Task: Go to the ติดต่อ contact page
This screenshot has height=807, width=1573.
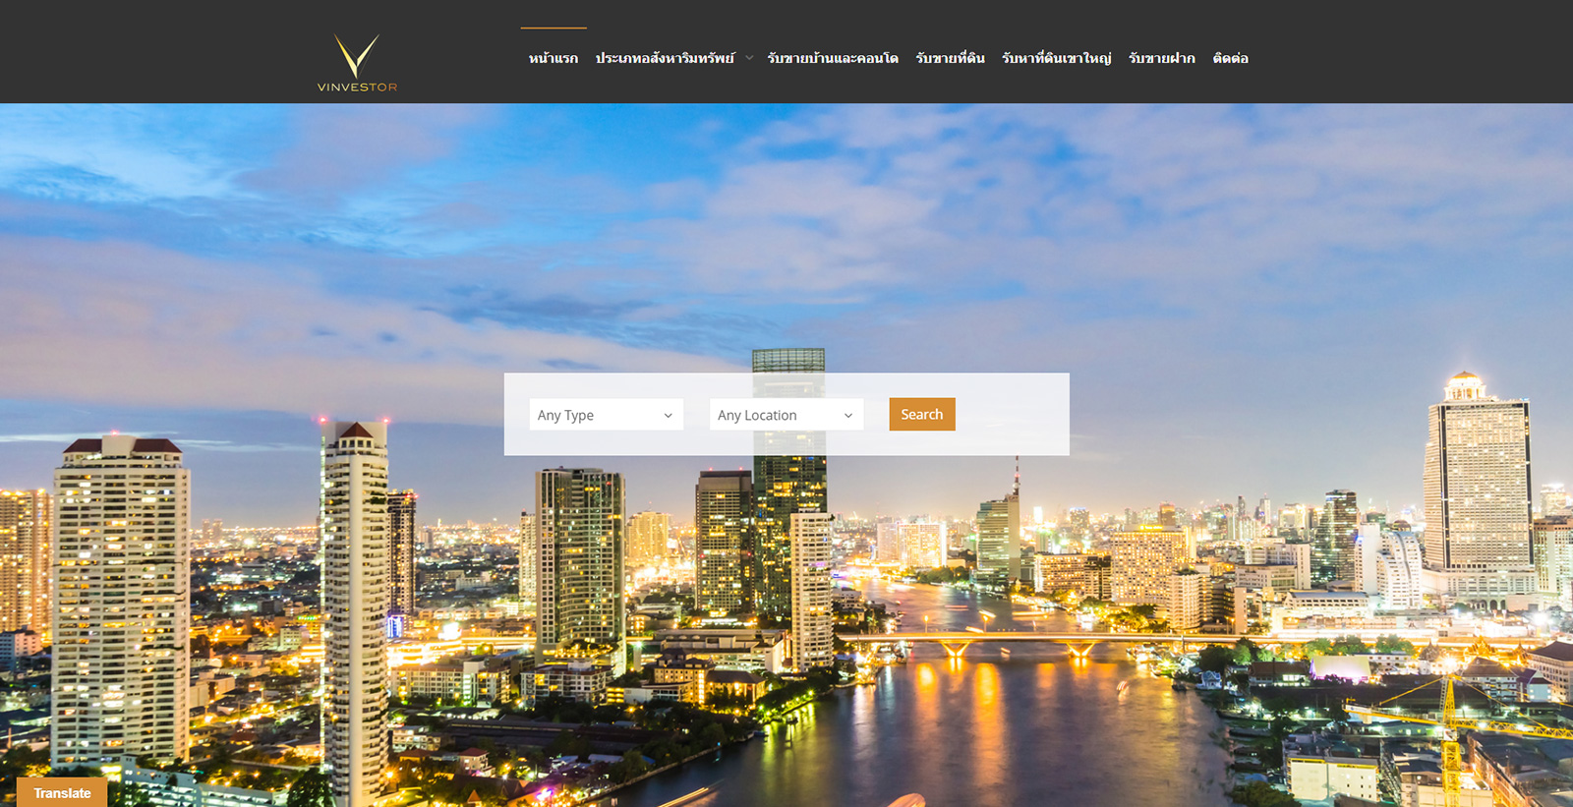Action: point(1231,58)
